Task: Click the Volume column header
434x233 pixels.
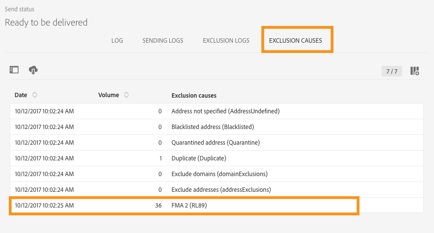Action: tap(108, 95)
